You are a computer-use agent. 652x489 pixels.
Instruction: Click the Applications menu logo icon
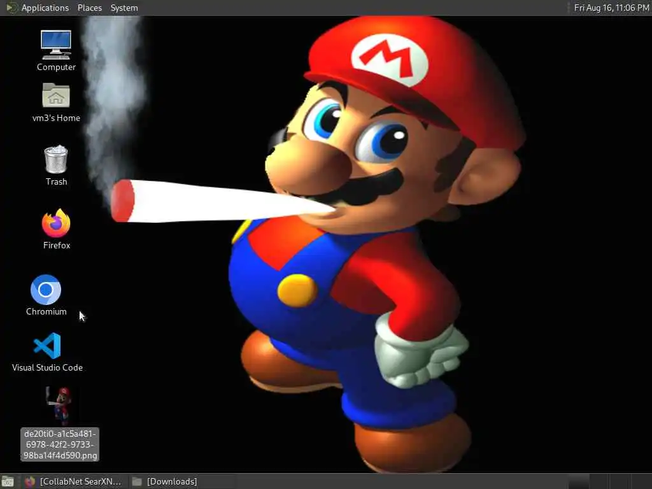coord(11,8)
